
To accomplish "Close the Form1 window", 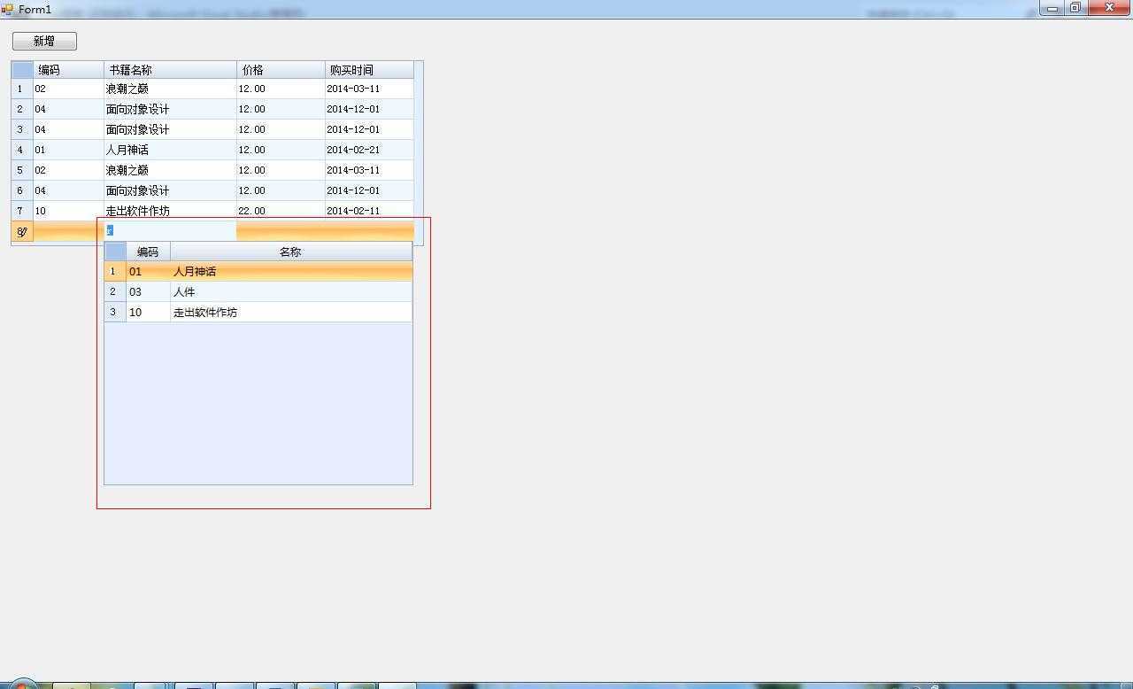I will coord(1109,8).
